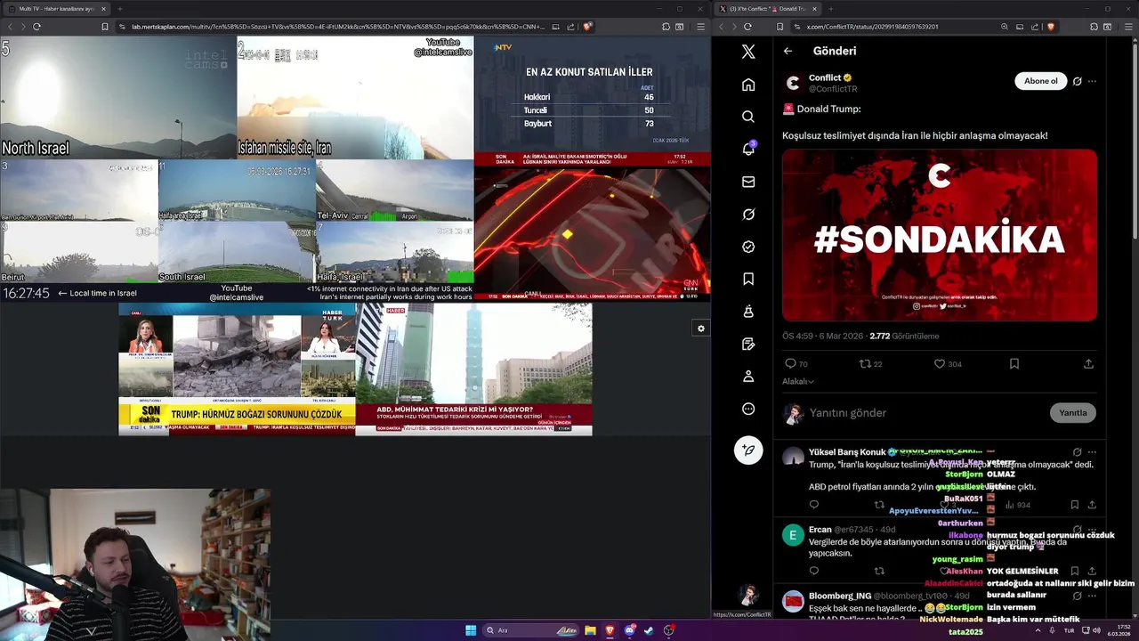The width and height of the screenshot is (1139, 641).
Task: Bookmark this page in X browser window
Action: pyautogui.click(x=780, y=27)
